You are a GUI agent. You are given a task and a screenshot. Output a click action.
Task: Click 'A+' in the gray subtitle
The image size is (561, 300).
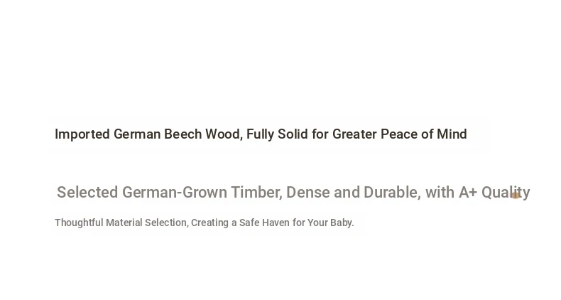pyautogui.click(x=467, y=193)
